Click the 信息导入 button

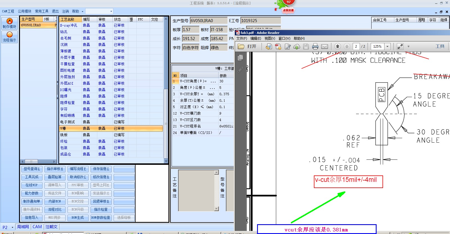[32, 218]
